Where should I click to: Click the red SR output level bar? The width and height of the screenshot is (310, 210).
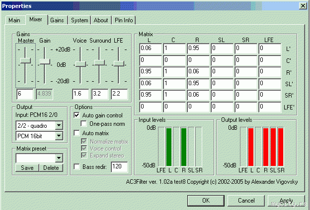click(281, 147)
